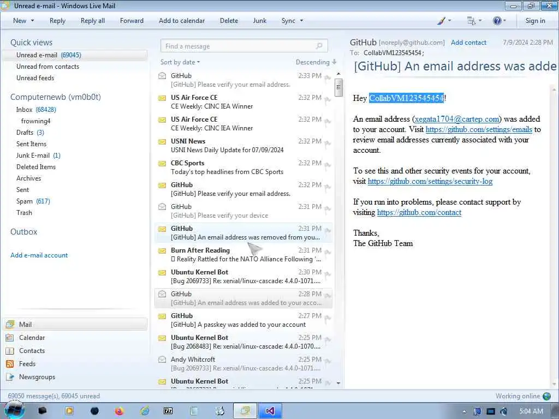The width and height of the screenshot is (559, 419).
Task: Click Reply all in the toolbar
Action: 93,21
